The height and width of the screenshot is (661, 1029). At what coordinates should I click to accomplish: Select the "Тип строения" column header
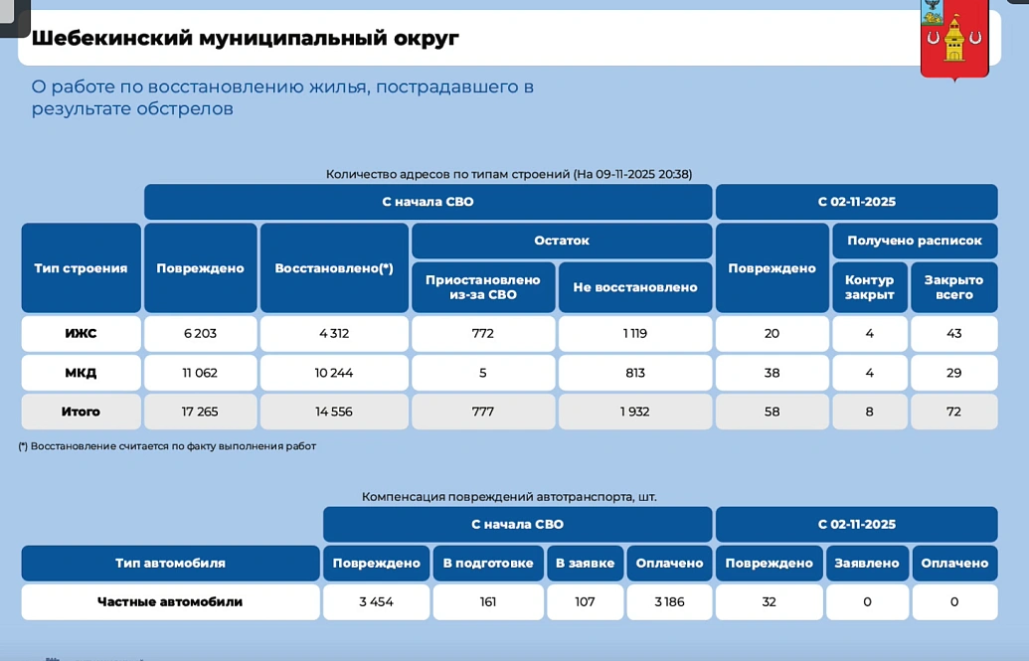coord(81,268)
